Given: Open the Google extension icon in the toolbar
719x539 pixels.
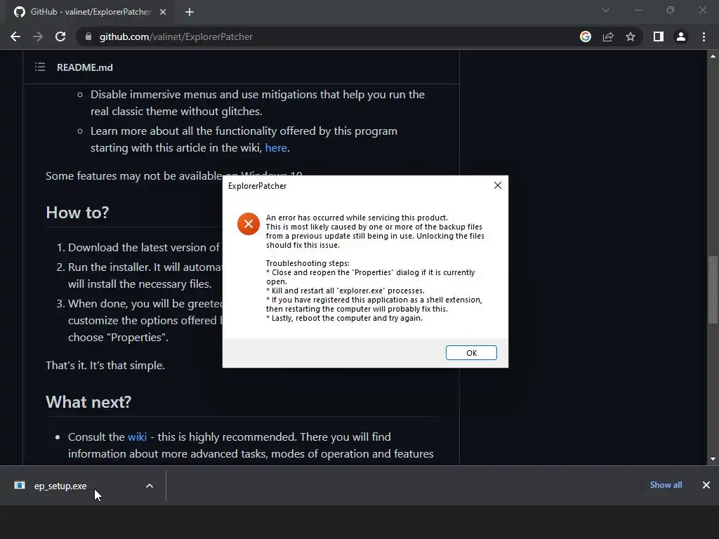Looking at the screenshot, I should (586, 36).
